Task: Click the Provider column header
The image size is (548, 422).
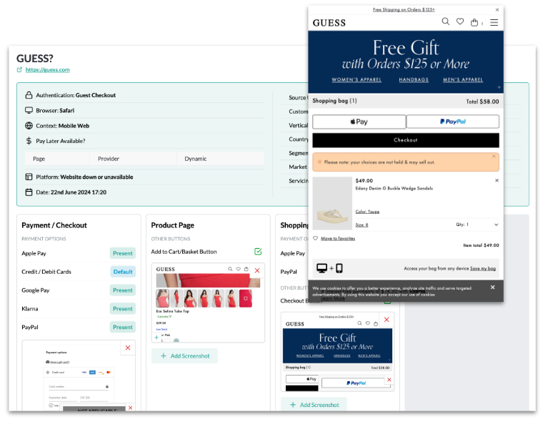Action: pos(109,159)
